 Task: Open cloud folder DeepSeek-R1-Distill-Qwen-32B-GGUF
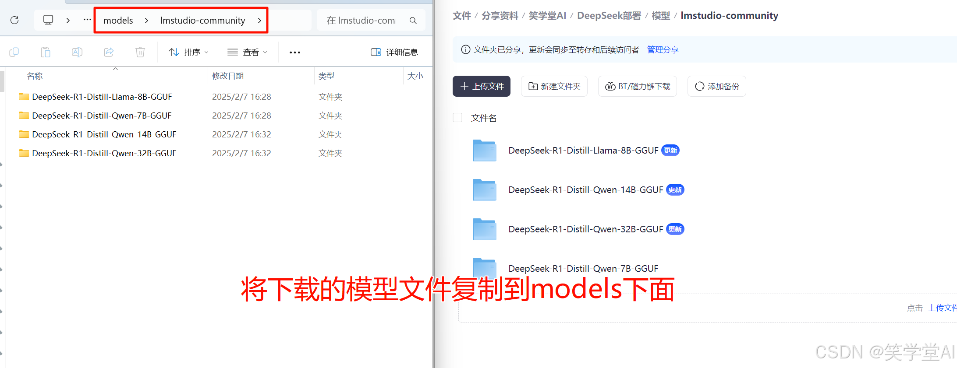coord(586,229)
